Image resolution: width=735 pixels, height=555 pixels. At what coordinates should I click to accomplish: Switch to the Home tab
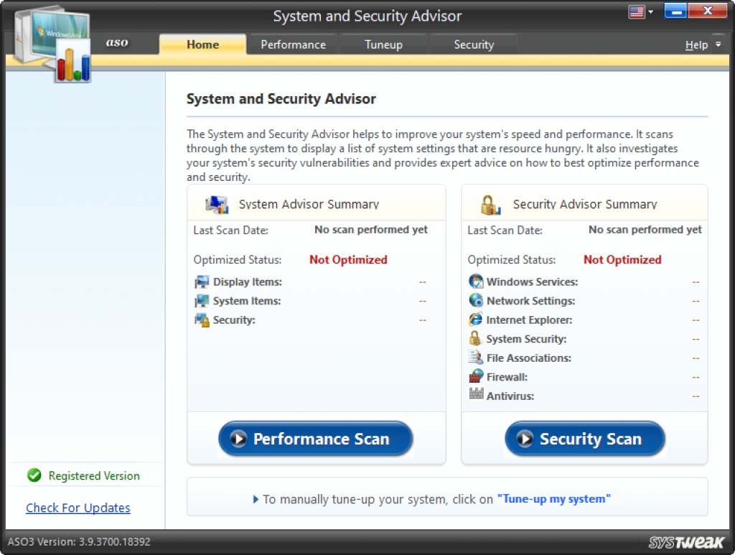pyautogui.click(x=202, y=45)
